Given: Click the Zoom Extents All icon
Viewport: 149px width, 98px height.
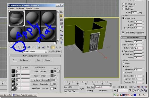Looking at the screenshot, I should point(145,87).
